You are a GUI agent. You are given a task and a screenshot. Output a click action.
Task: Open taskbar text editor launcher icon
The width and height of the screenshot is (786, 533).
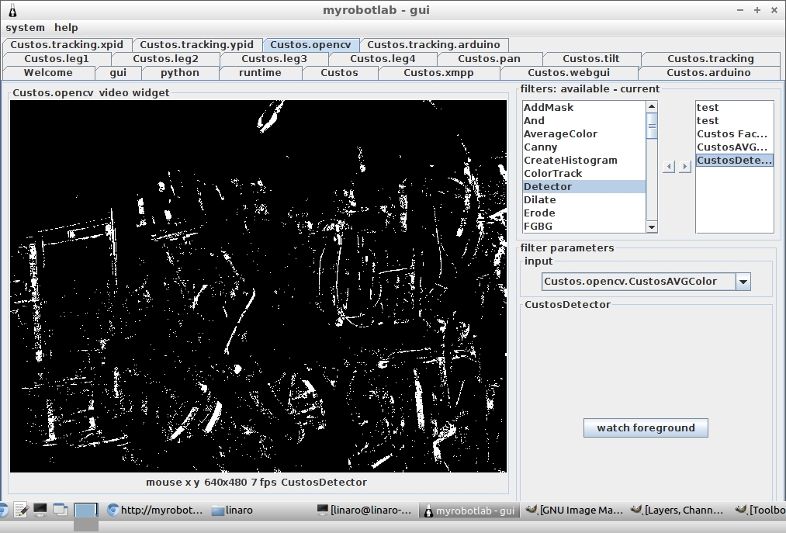pyautogui.click(x=20, y=511)
